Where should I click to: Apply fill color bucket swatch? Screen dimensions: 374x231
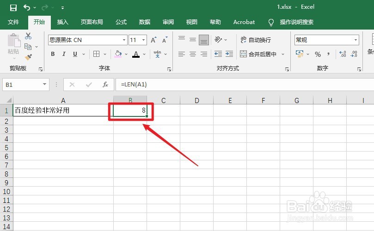118,54
